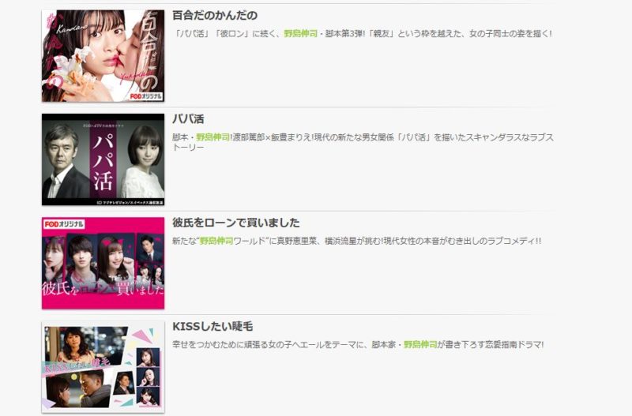The width and height of the screenshot is (632, 416).
Task: Click the FODオリジナル badge on 百合だのかんだの image
Action: [x=146, y=96]
